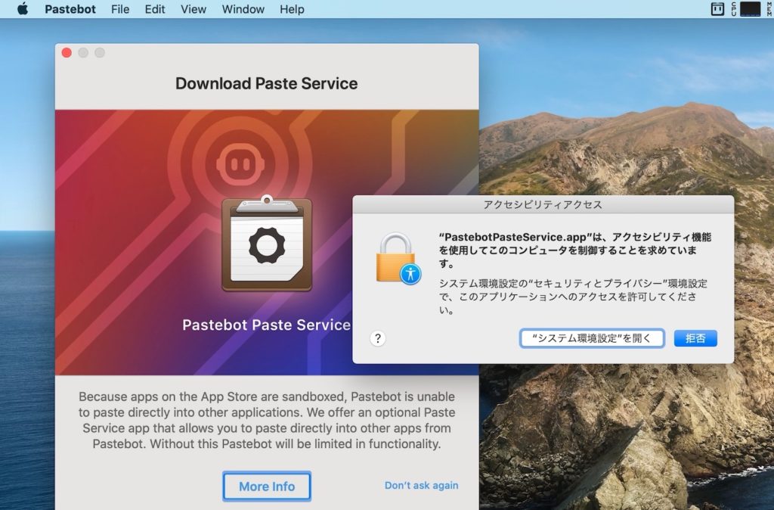Image resolution: width=774 pixels, height=510 pixels.
Task: Click the help question mark in the dialog
Action: click(x=378, y=338)
